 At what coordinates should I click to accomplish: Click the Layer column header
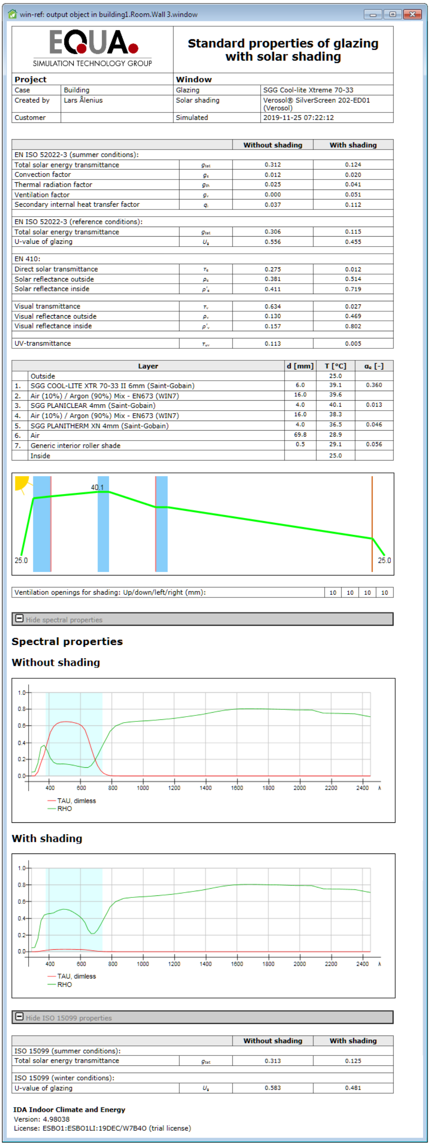148,366
